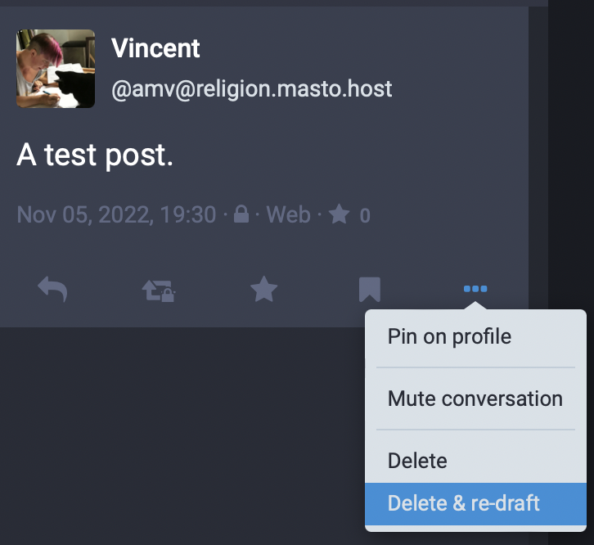Select the Delete menu entry

click(417, 461)
